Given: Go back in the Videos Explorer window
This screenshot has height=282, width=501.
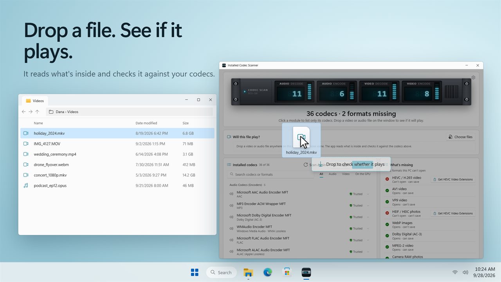Looking at the screenshot, I should [23, 112].
